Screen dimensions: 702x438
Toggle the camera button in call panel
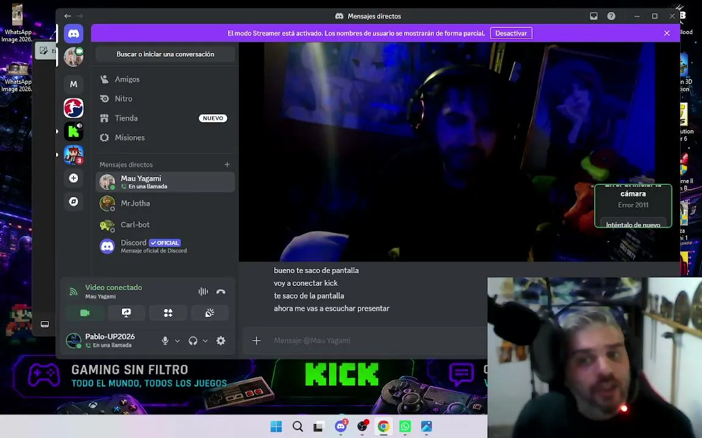pos(85,313)
